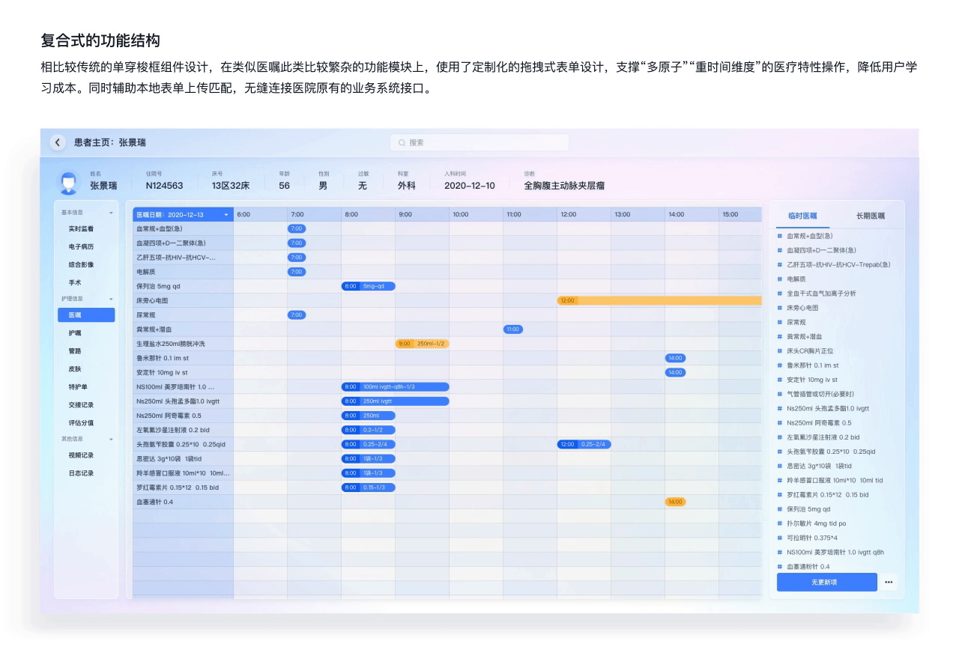Grab the drag handle next to 全血干式血气加离子分析
The height and width of the screenshot is (659, 959).
[x=780, y=294]
